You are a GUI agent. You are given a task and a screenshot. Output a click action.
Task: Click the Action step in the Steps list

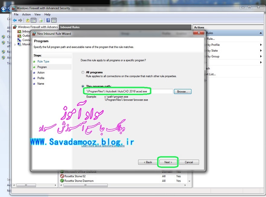pyautogui.click(x=41, y=72)
